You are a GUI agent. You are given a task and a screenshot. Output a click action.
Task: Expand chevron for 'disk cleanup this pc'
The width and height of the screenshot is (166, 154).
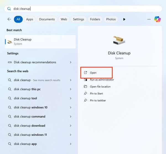[x=71, y=89]
